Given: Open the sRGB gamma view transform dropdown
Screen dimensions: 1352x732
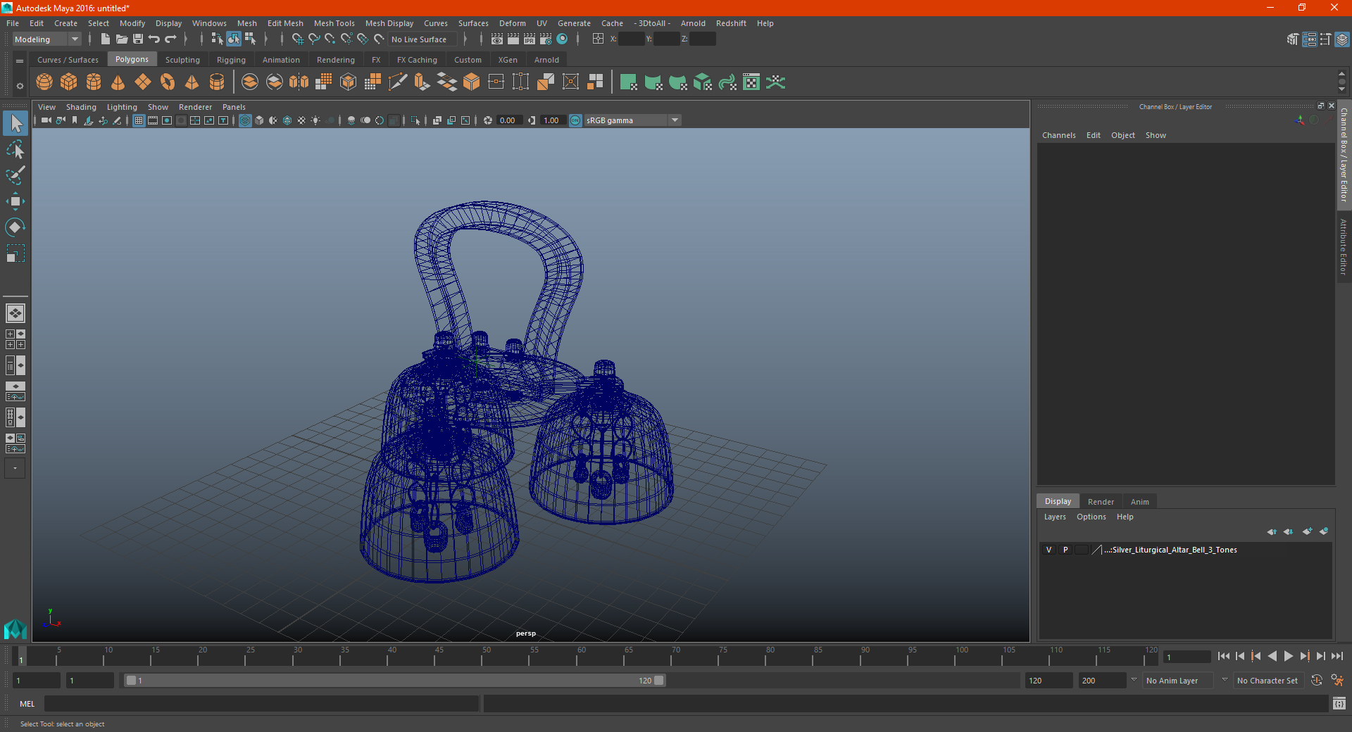Looking at the screenshot, I should [x=632, y=120].
